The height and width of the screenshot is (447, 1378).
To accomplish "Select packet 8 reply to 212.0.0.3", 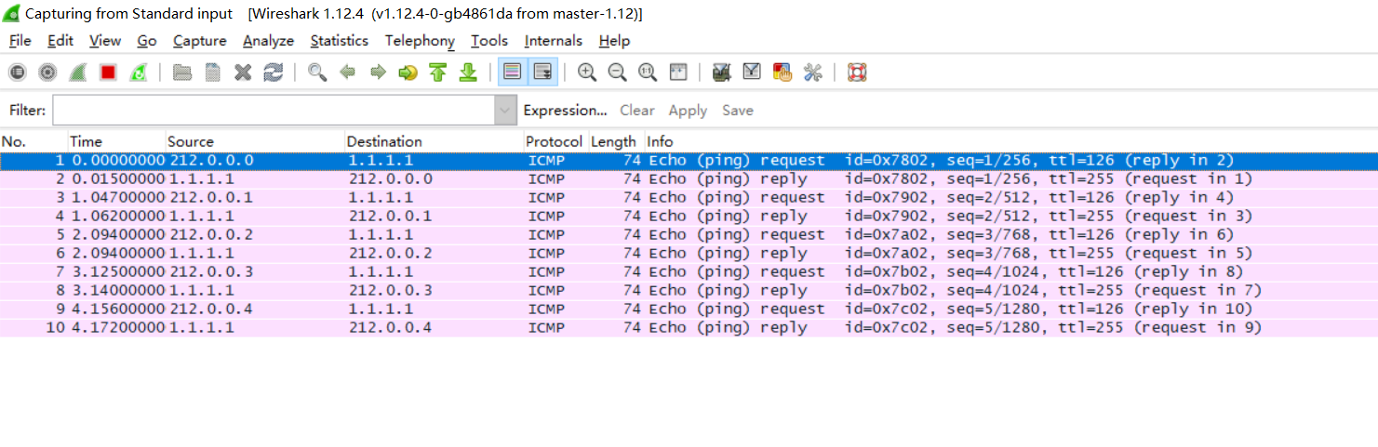I will [x=689, y=290].
